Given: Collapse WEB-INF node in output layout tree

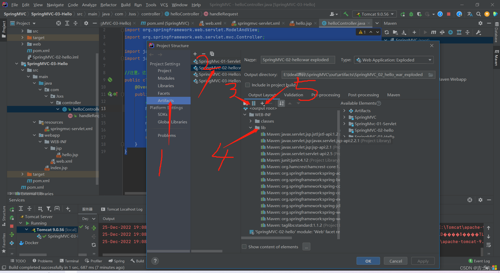Looking at the screenshot, I should 245,115.
